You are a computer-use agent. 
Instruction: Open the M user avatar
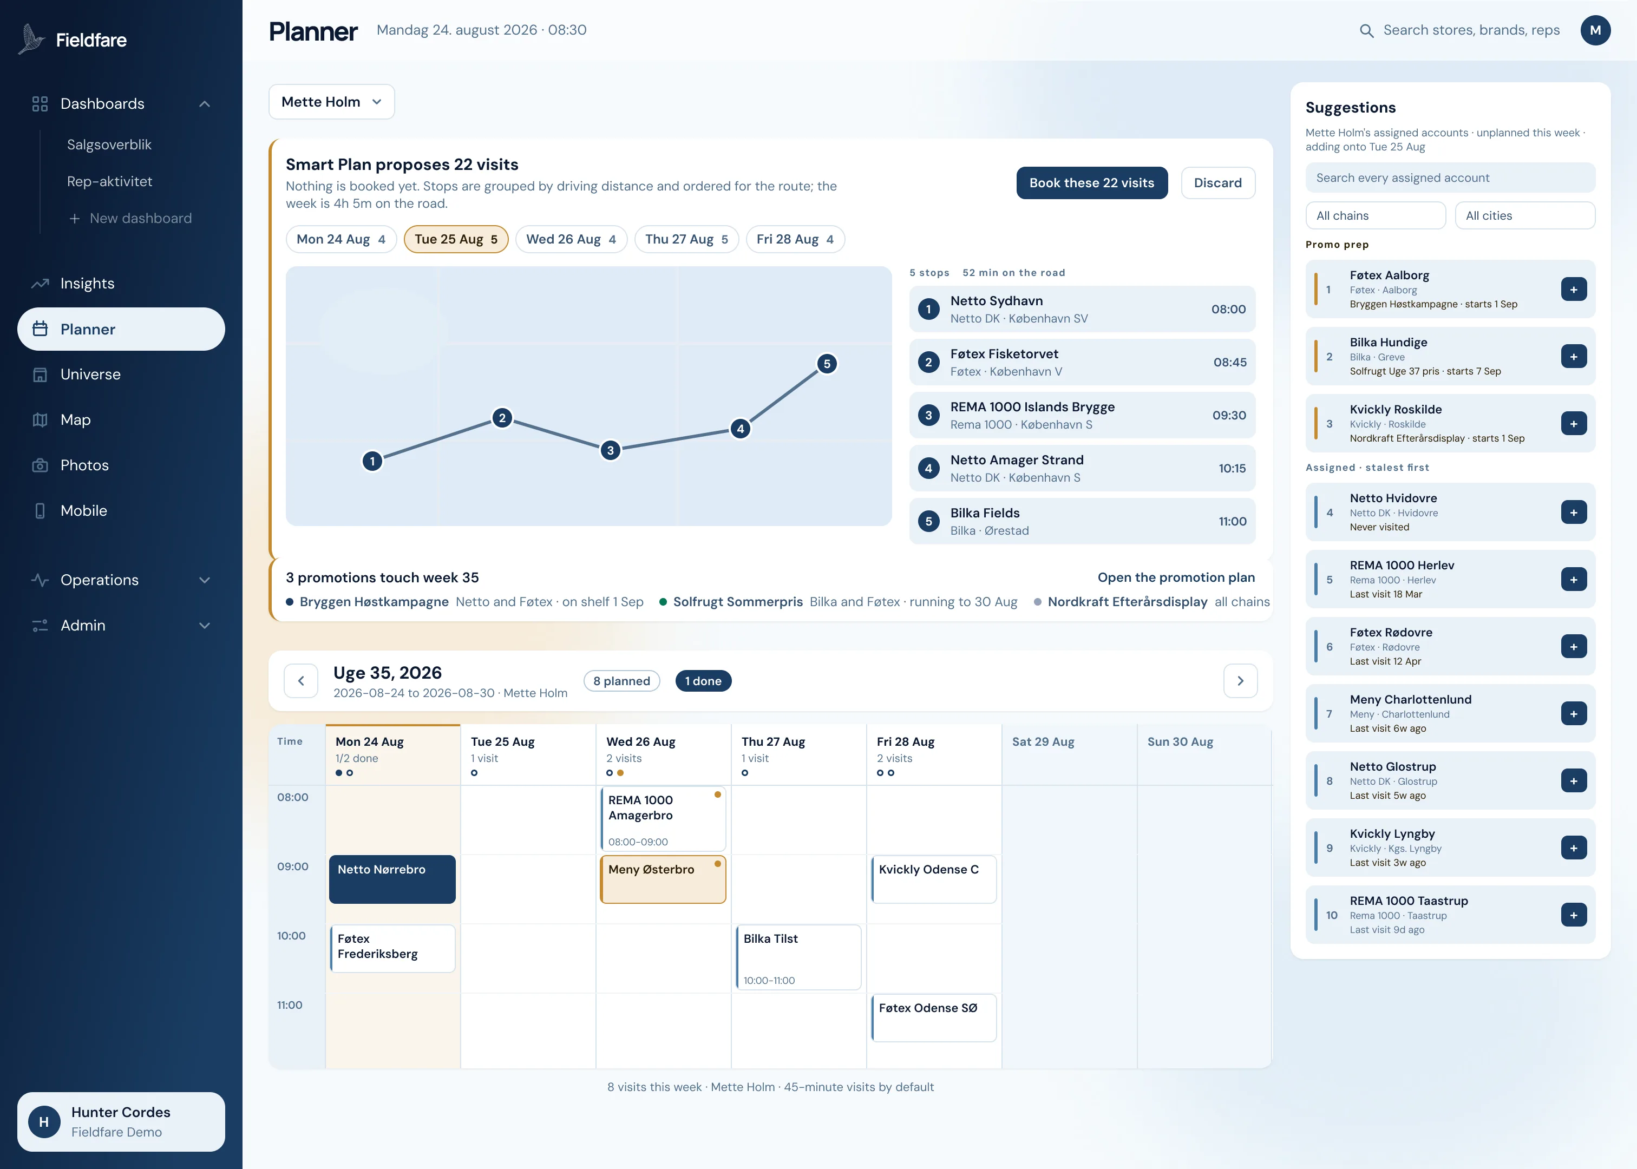click(x=1595, y=30)
